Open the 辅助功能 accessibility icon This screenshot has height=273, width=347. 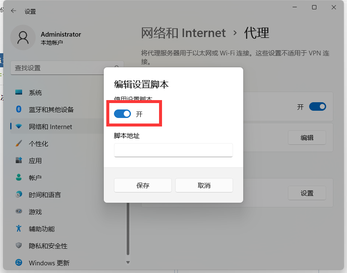19,229
